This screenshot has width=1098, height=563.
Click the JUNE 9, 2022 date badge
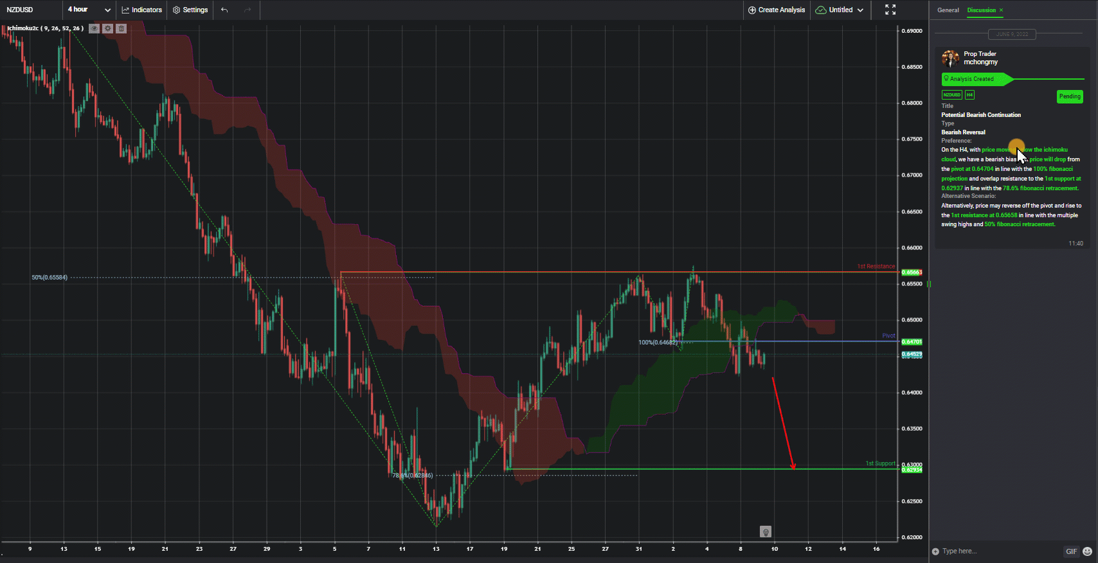pyautogui.click(x=1012, y=34)
